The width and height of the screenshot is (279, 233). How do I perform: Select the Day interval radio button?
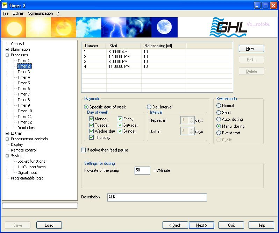coord(149,107)
